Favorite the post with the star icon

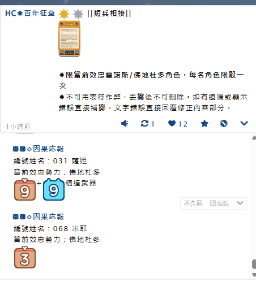tap(204, 124)
